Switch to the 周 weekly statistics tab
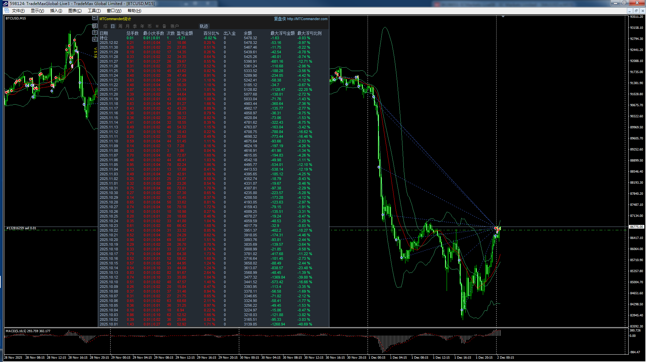 click(x=120, y=26)
